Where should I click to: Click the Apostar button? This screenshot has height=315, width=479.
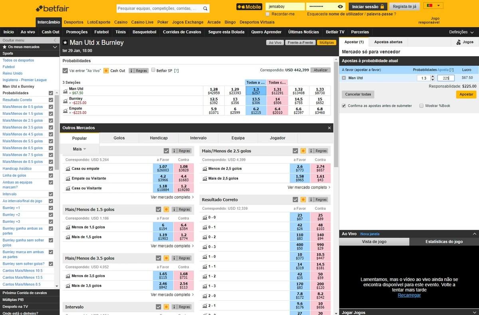click(x=466, y=94)
